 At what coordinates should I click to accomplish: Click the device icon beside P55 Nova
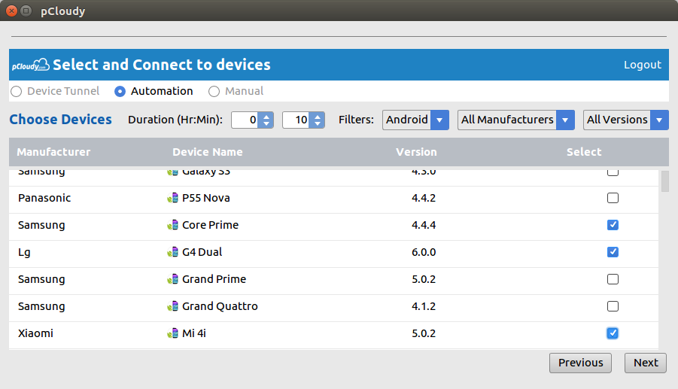click(x=172, y=198)
